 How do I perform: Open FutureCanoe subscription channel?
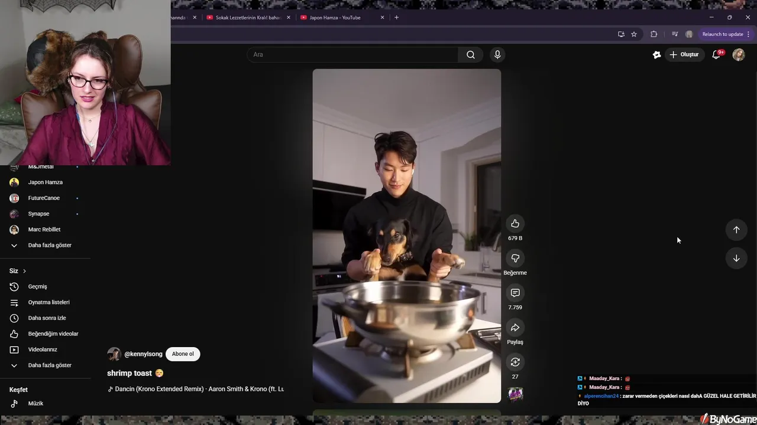[45, 198]
